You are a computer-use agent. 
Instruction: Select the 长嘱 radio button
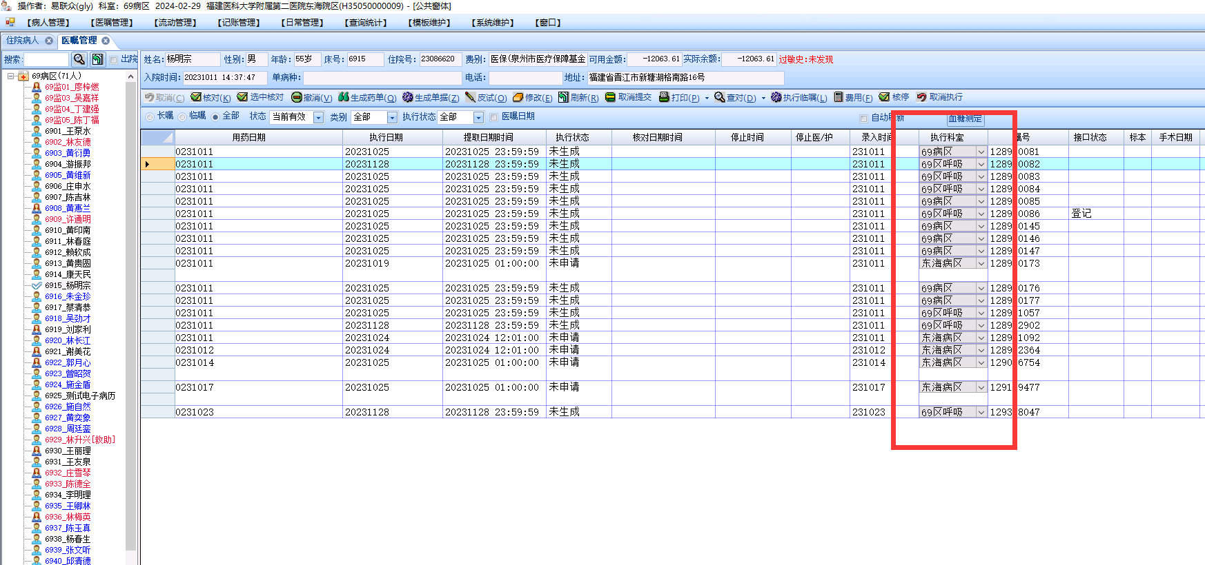point(150,116)
